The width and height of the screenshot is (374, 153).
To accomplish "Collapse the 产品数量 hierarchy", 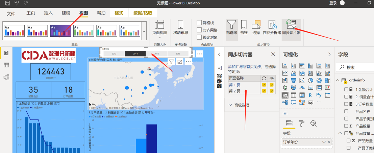I will (340, 133).
